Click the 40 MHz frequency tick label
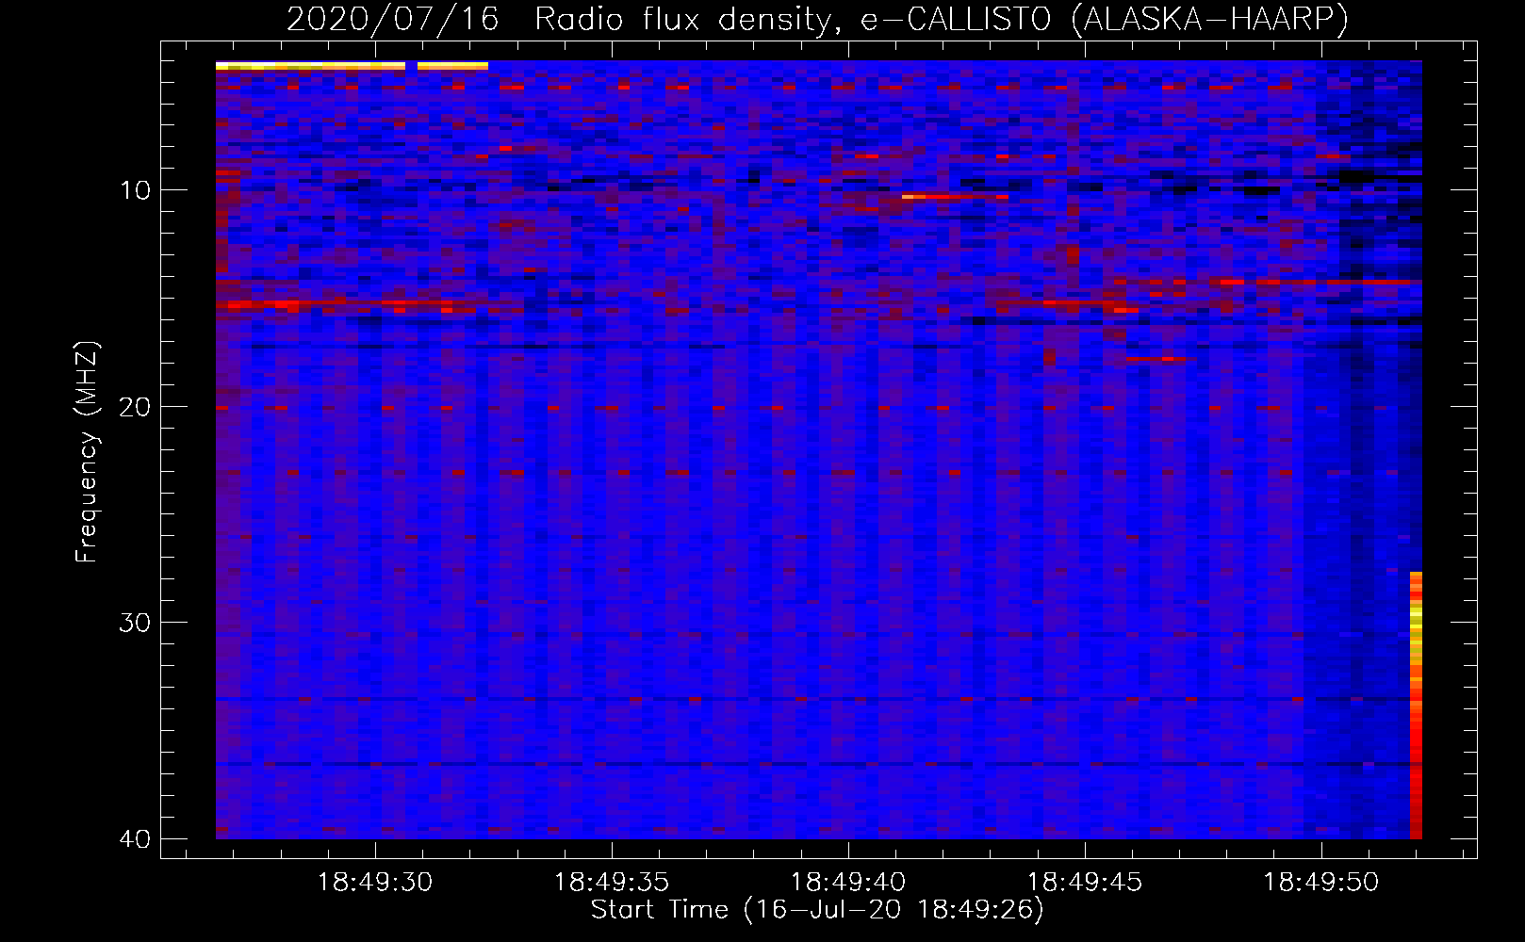The image size is (1525, 942). (136, 838)
